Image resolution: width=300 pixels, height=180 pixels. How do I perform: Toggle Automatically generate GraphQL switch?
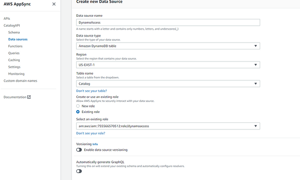tap(79, 171)
